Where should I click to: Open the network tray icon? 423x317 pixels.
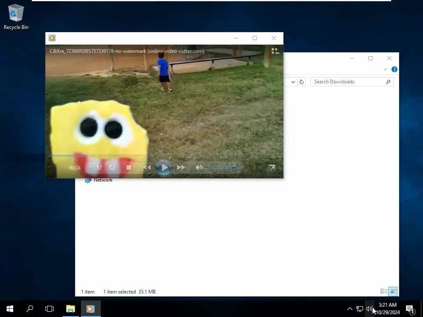tap(360, 309)
